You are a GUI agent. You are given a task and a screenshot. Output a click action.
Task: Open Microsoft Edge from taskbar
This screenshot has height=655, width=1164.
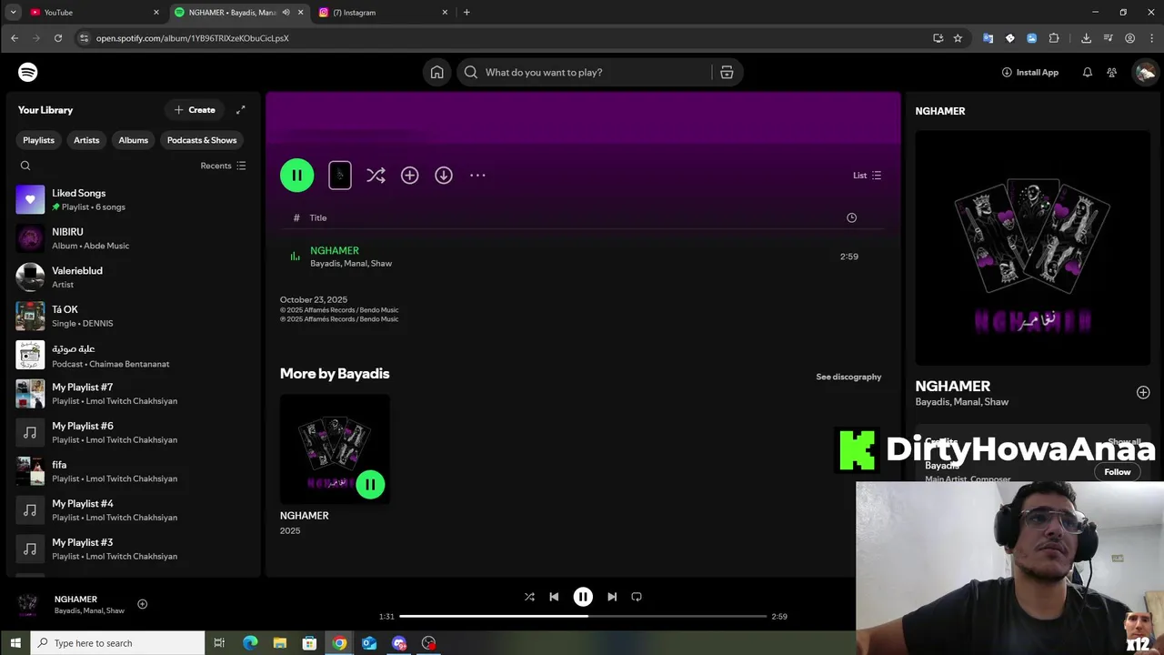pyautogui.click(x=250, y=643)
